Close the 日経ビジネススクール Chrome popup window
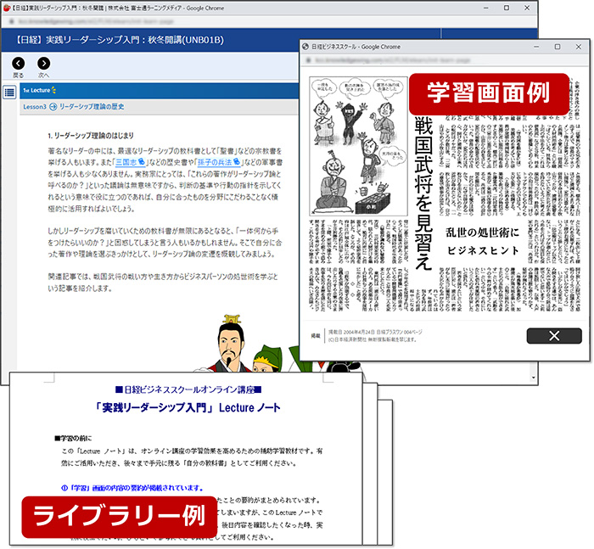This screenshot has width=594, height=549. click(579, 47)
